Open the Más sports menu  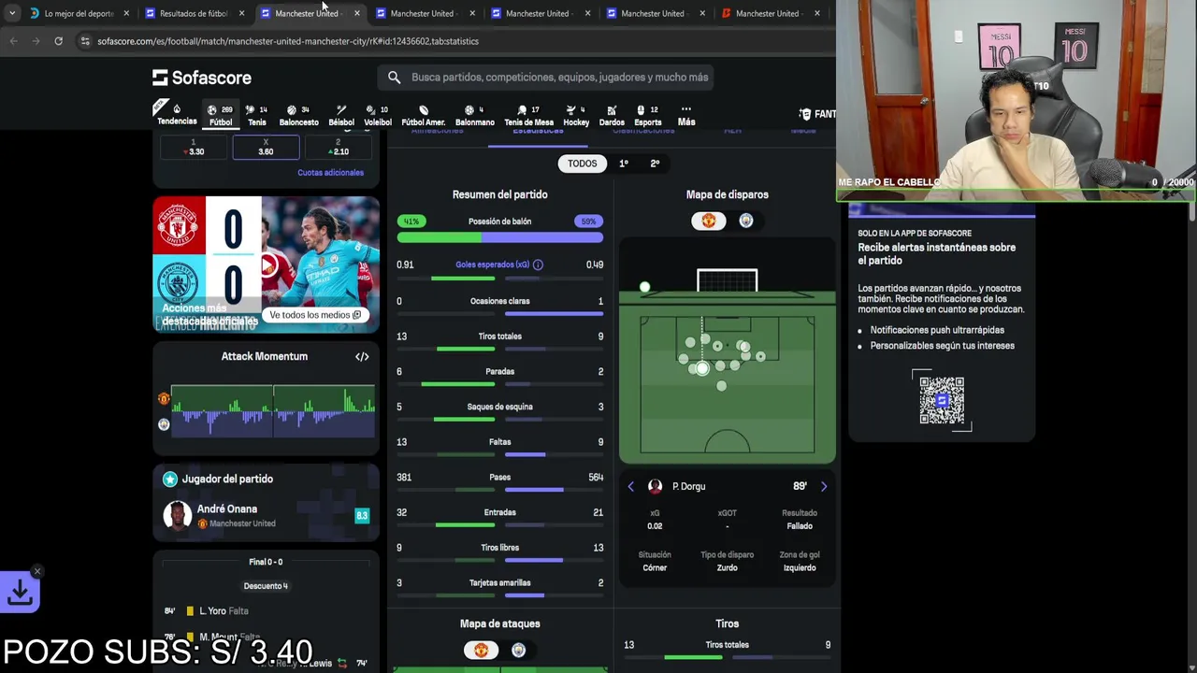[x=686, y=115]
